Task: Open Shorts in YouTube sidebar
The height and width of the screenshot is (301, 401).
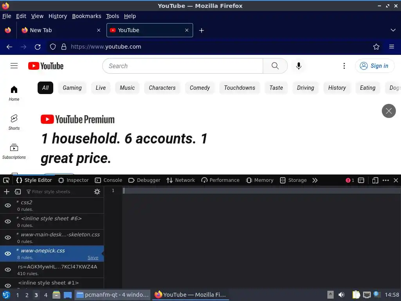Action: tap(14, 123)
